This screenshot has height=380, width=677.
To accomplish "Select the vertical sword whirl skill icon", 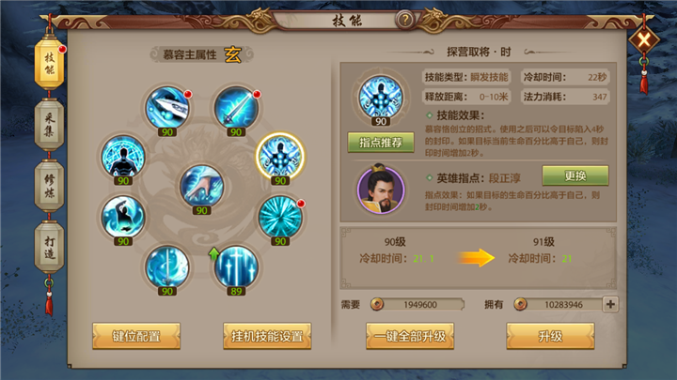I will (x=167, y=267).
